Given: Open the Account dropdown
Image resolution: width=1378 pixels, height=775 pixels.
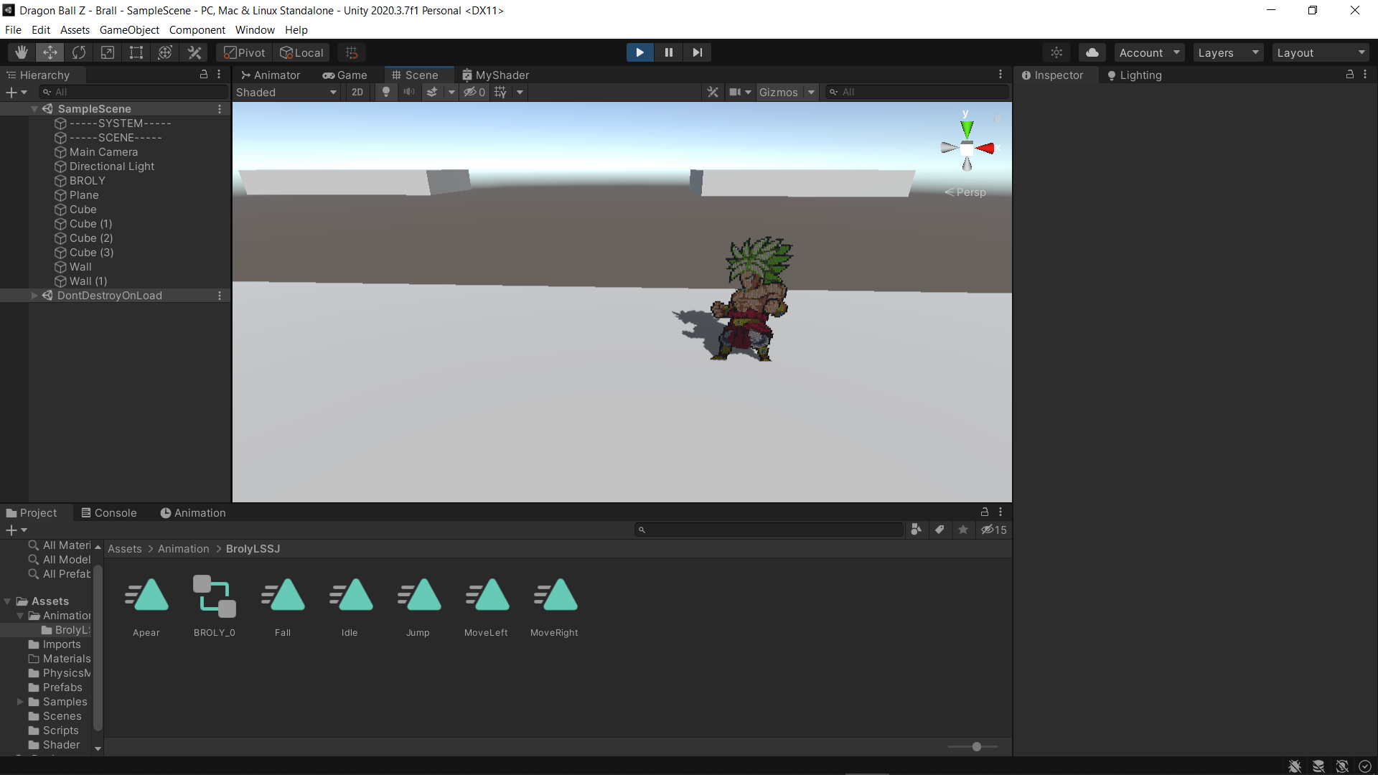Looking at the screenshot, I should click(x=1149, y=52).
